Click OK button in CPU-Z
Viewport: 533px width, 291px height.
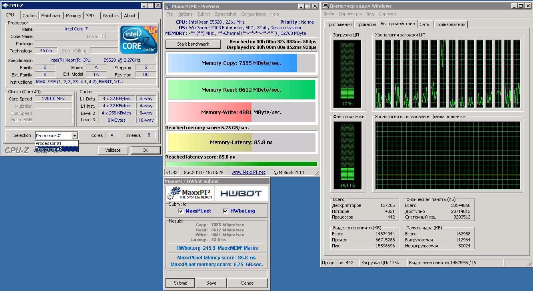pyautogui.click(x=145, y=150)
